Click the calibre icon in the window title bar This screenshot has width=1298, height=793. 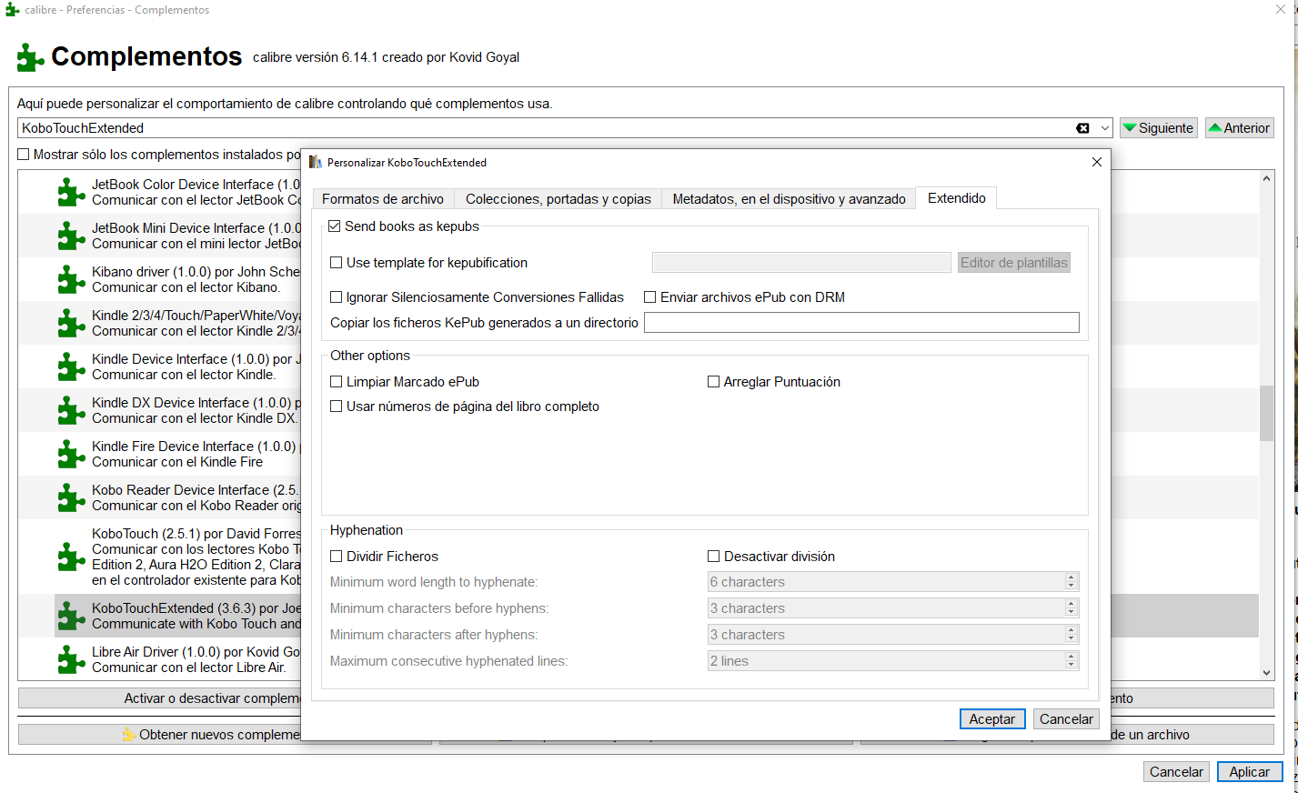coord(12,10)
